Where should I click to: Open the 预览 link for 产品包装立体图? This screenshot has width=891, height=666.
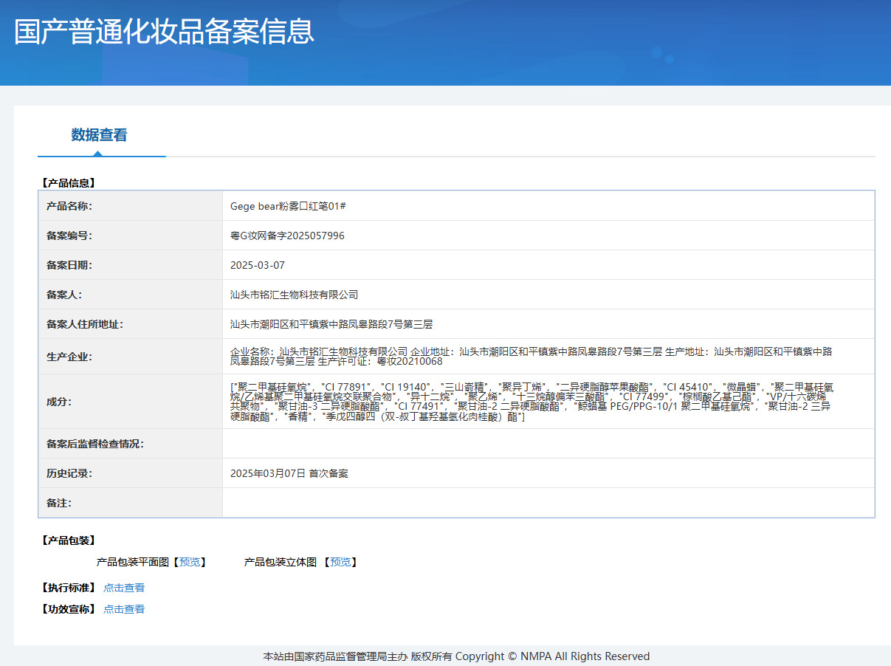point(340,562)
